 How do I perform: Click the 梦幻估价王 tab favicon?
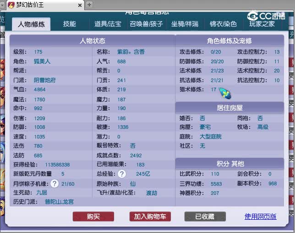pos(11,5)
